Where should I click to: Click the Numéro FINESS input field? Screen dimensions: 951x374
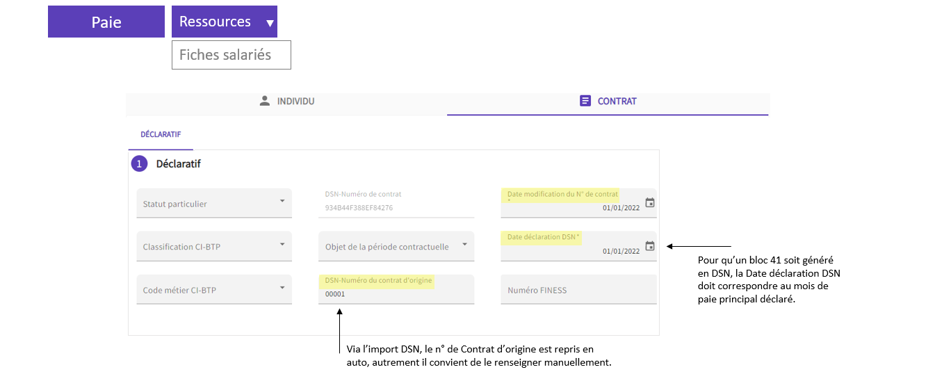pos(578,289)
